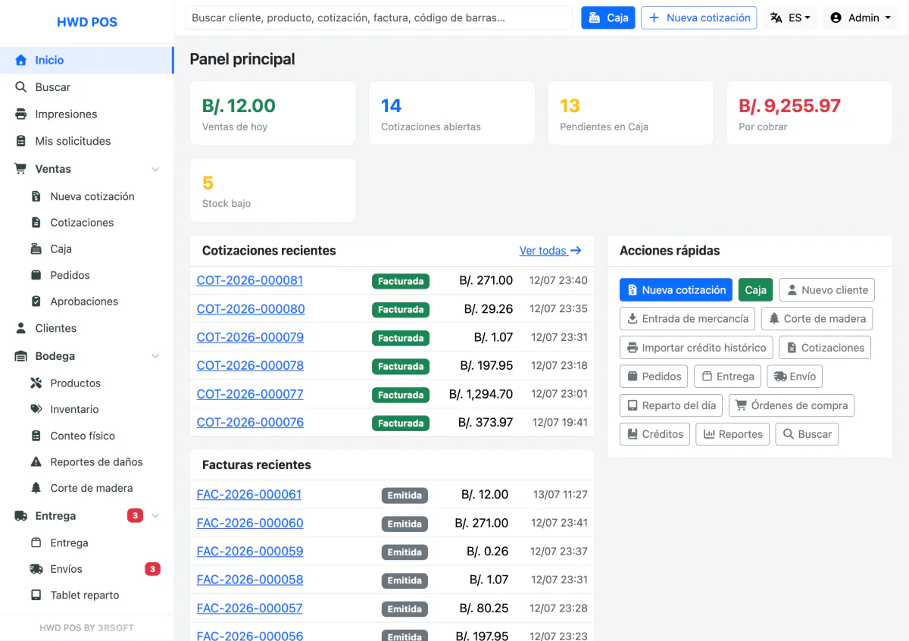Click the Conteo físico clipboard icon
Viewport: 909px width, 641px height.
36,436
